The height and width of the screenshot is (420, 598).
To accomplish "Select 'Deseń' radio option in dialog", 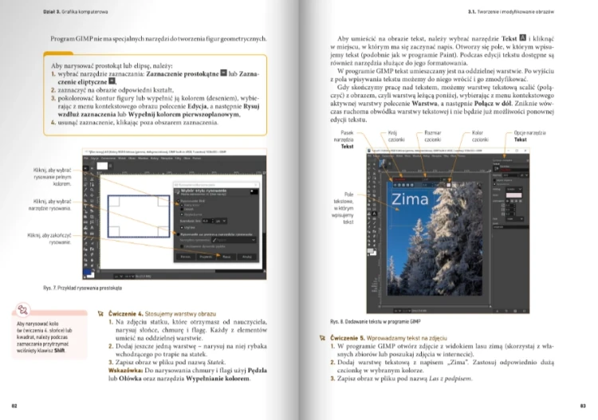I will tap(182, 210).
